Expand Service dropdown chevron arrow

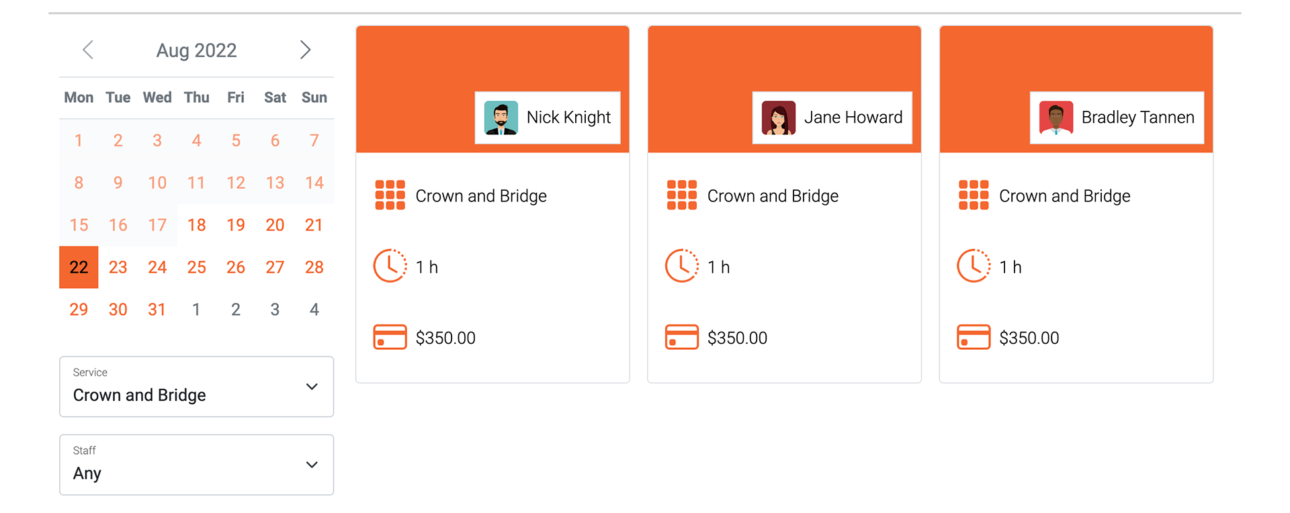click(x=312, y=387)
